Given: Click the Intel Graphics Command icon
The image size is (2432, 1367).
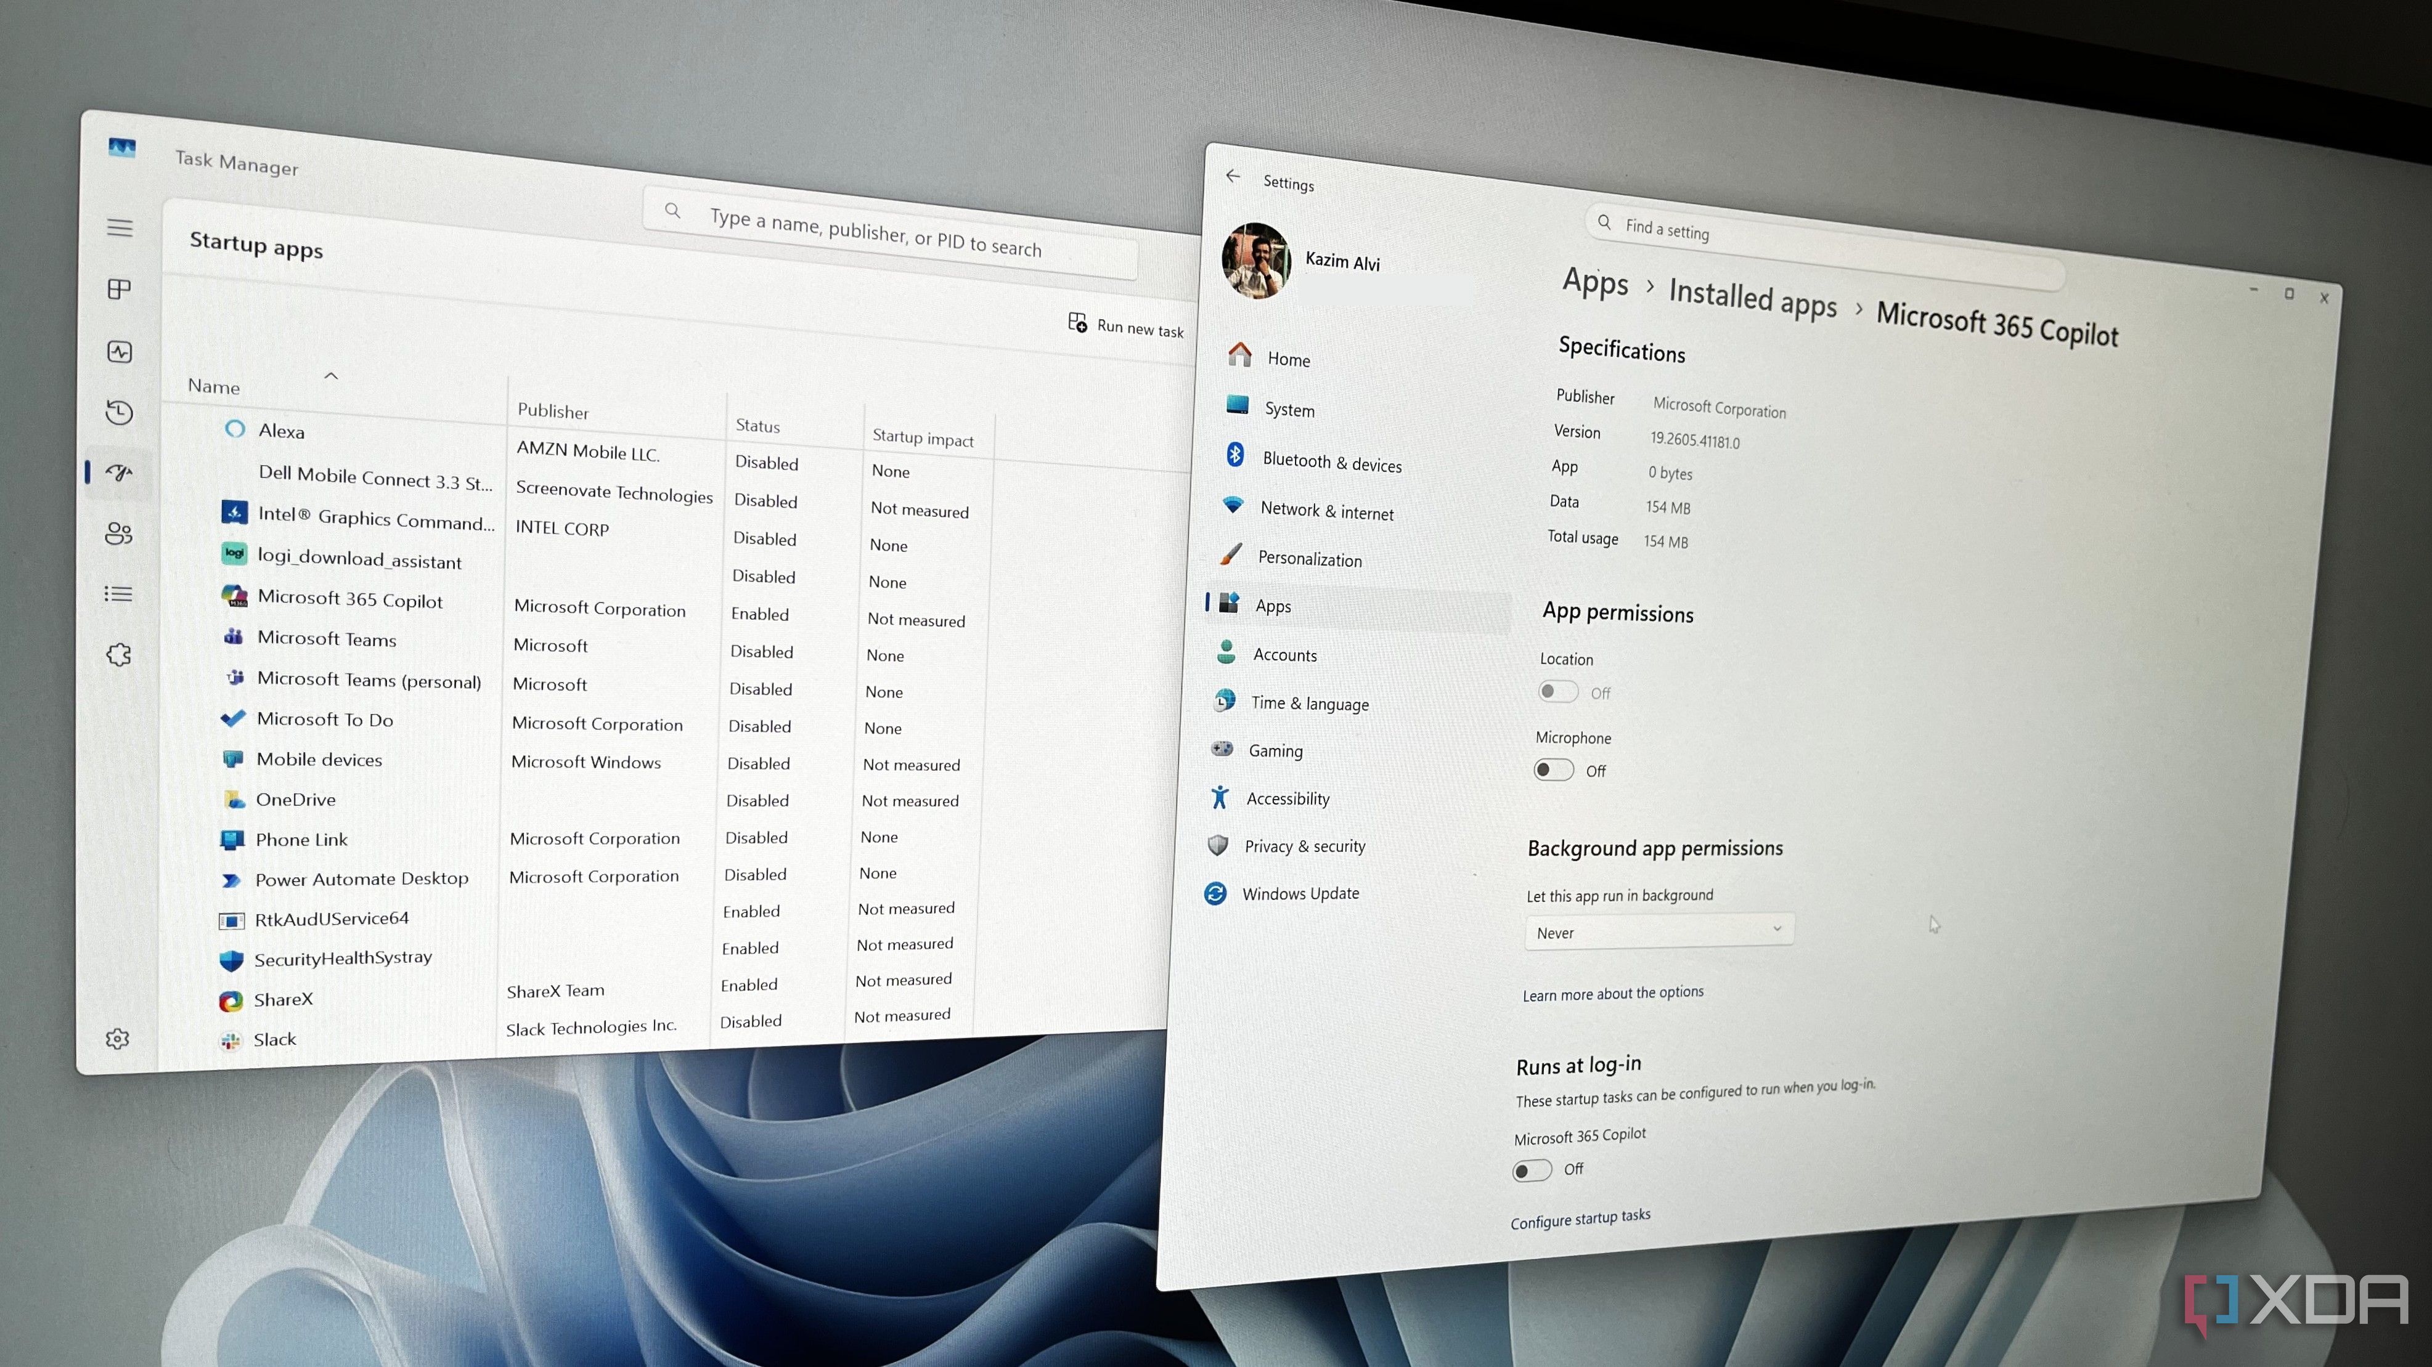Looking at the screenshot, I should point(234,513).
